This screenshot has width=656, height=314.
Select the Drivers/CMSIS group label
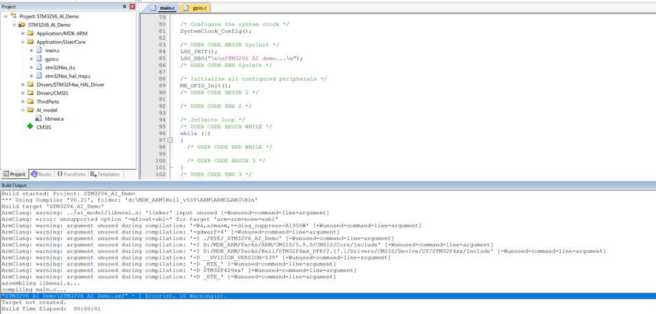tap(52, 93)
